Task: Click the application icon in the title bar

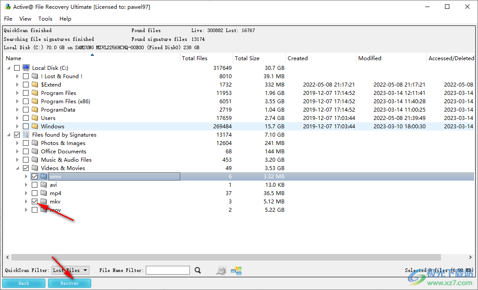Action: (x=7, y=7)
